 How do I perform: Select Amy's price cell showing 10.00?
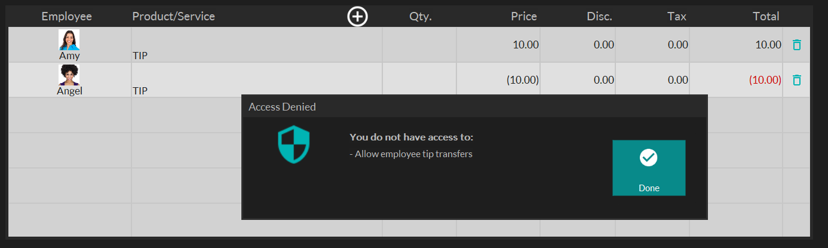[x=499, y=45]
